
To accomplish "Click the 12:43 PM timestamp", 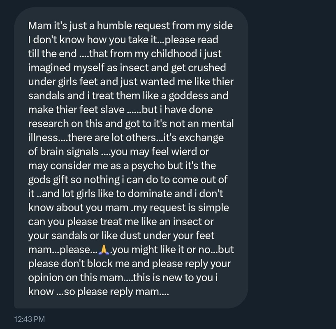I will [29, 319].
